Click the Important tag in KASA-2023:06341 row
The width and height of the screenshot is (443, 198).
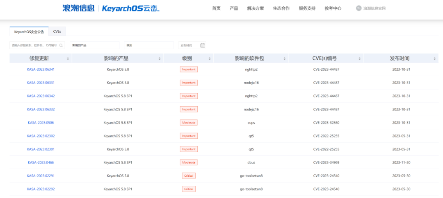[x=189, y=69]
